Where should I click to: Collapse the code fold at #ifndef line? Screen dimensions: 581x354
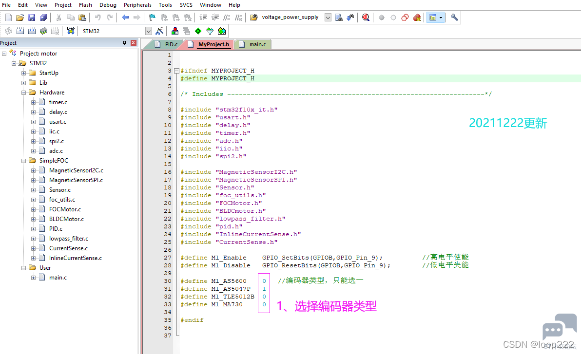177,71
